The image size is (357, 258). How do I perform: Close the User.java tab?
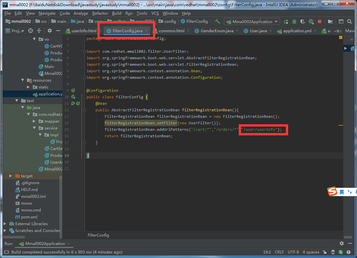coord(271,31)
